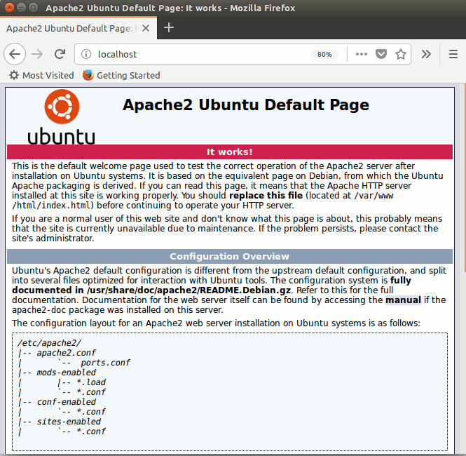Click "ports.conf" in the layout tree
The height and width of the screenshot is (456, 466).
[x=106, y=363]
